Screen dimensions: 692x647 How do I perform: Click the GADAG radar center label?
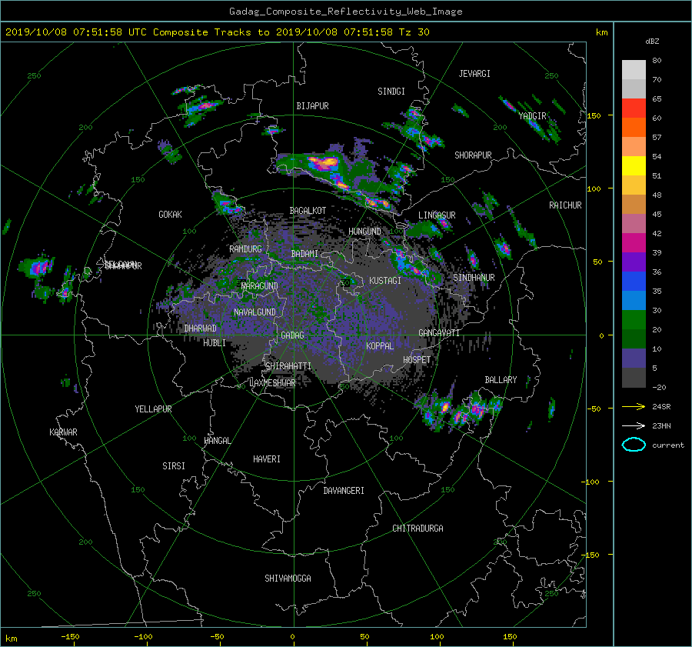tap(292, 335)
